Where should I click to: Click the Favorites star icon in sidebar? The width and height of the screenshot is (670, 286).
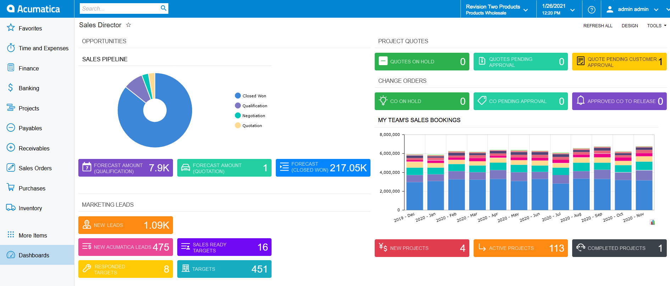pos(11,28)
